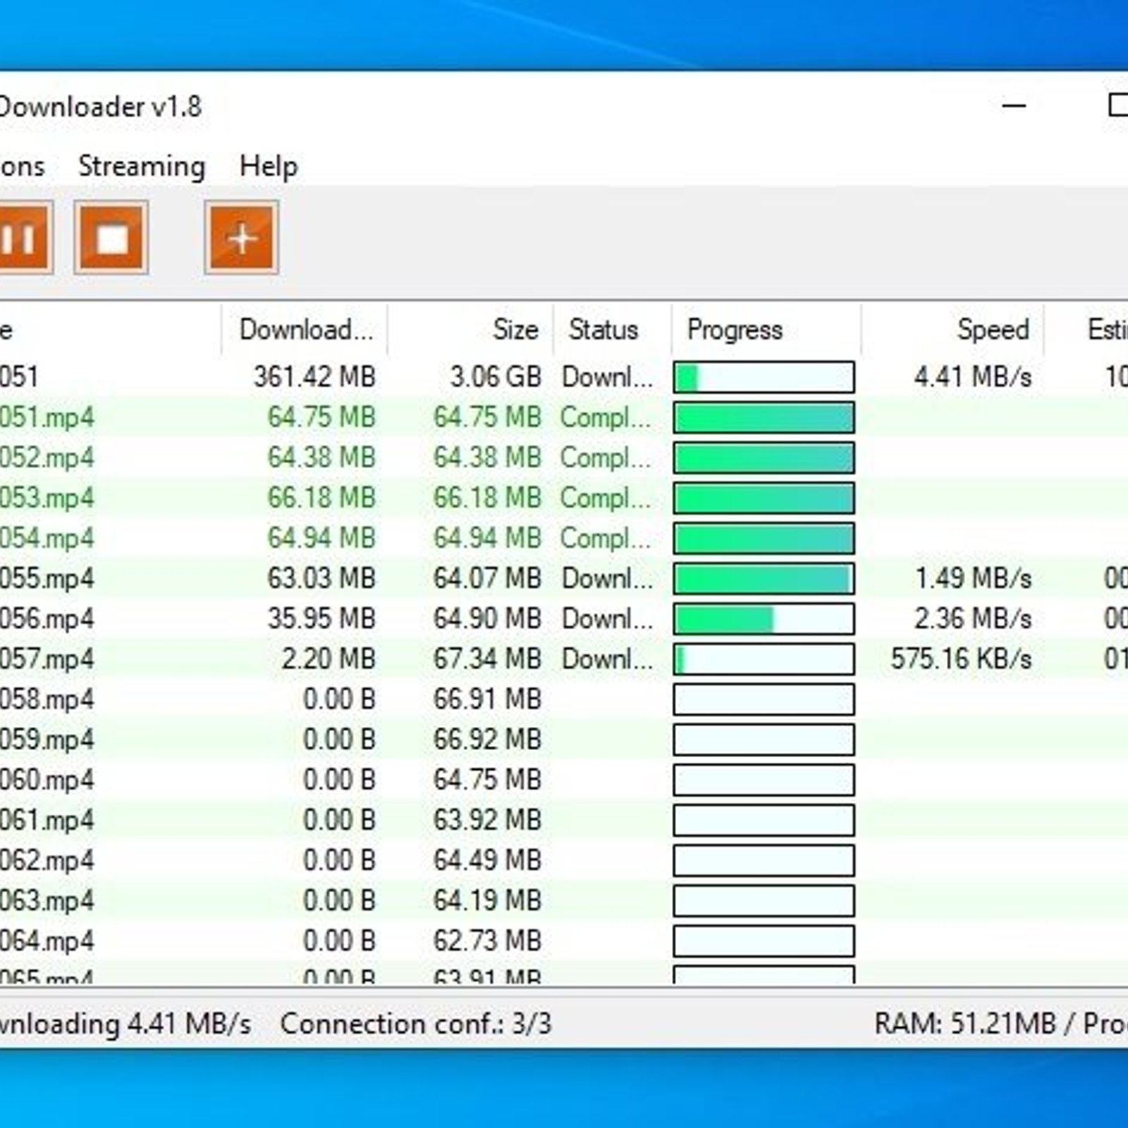
Task: Open the Streaming menu
Action: click(x=141, y=166)
